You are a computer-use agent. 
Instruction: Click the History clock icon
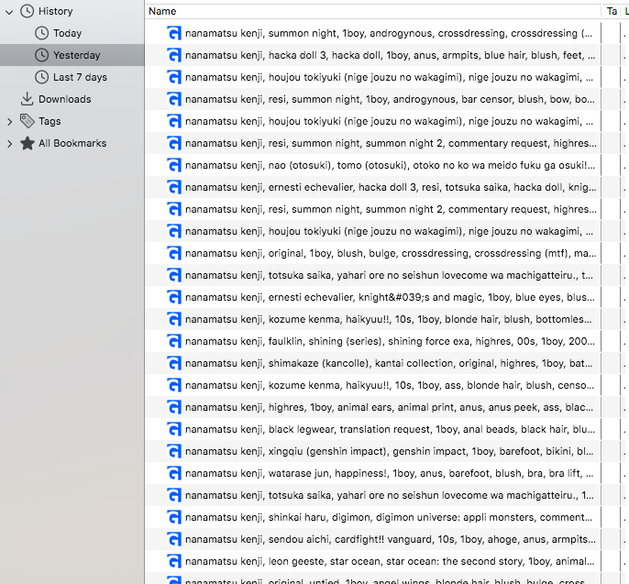pos(28,11)
